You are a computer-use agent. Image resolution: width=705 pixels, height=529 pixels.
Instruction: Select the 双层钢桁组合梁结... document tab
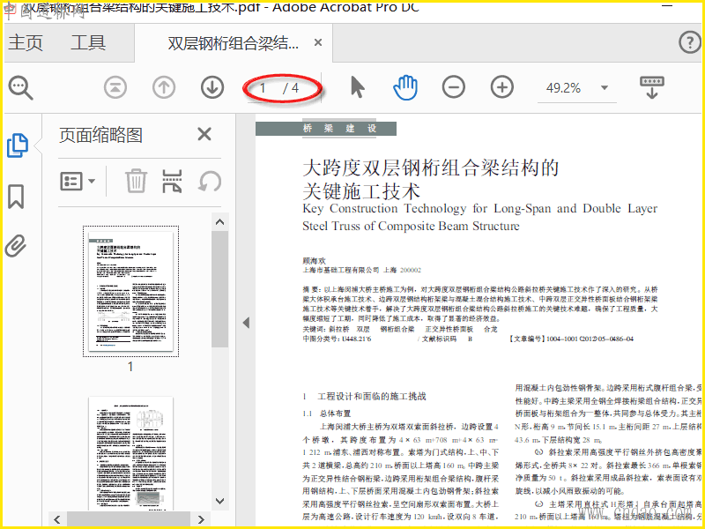click(233, 43)
